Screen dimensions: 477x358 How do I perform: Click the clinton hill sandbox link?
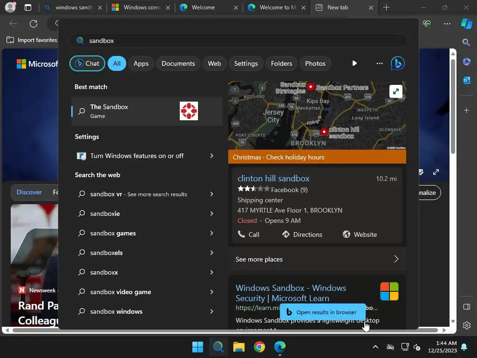click(273, 179)
